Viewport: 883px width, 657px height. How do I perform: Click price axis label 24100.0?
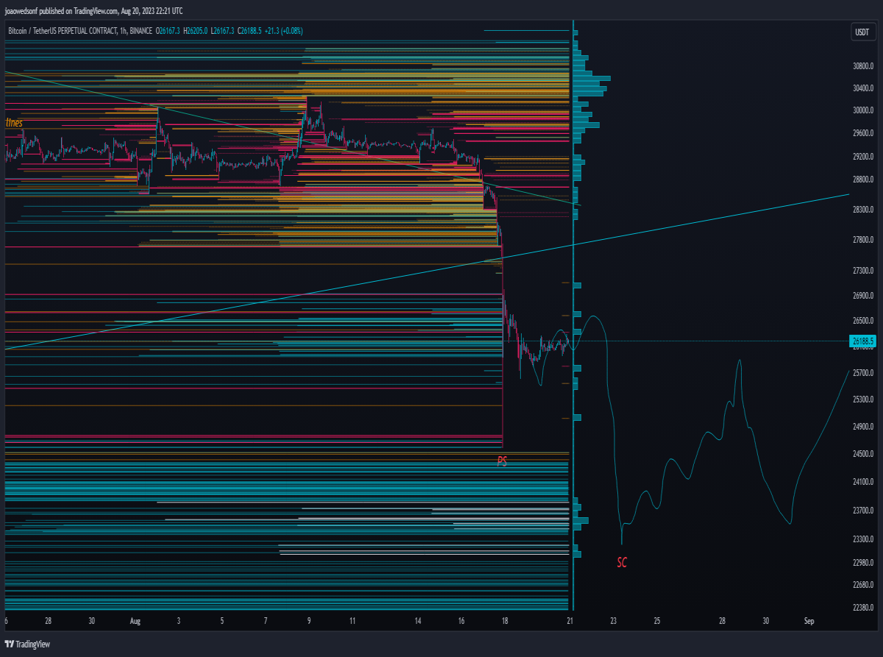click(x=862, y=483)
